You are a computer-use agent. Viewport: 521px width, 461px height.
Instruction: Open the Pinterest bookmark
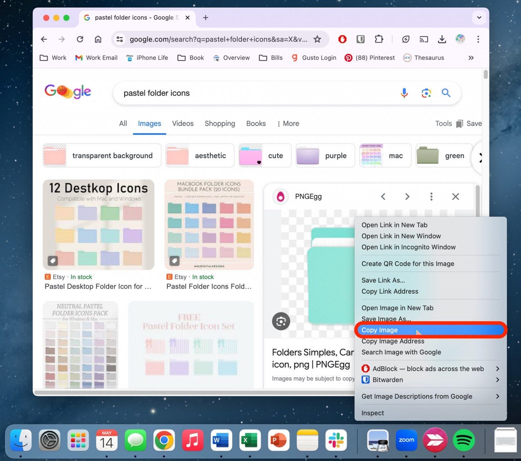pyautogui.click(x=370, y=58)
